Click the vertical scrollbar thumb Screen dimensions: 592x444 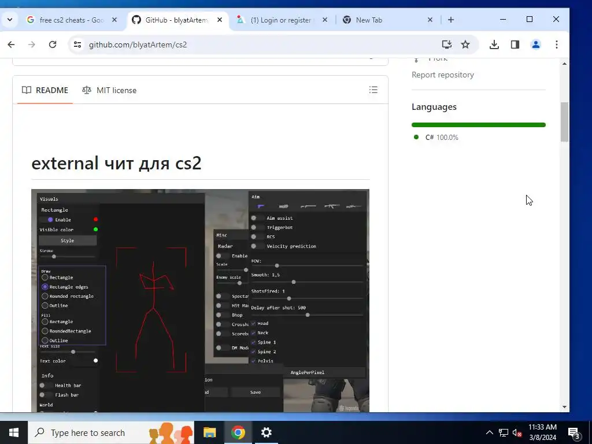click(x=564, y=122)
